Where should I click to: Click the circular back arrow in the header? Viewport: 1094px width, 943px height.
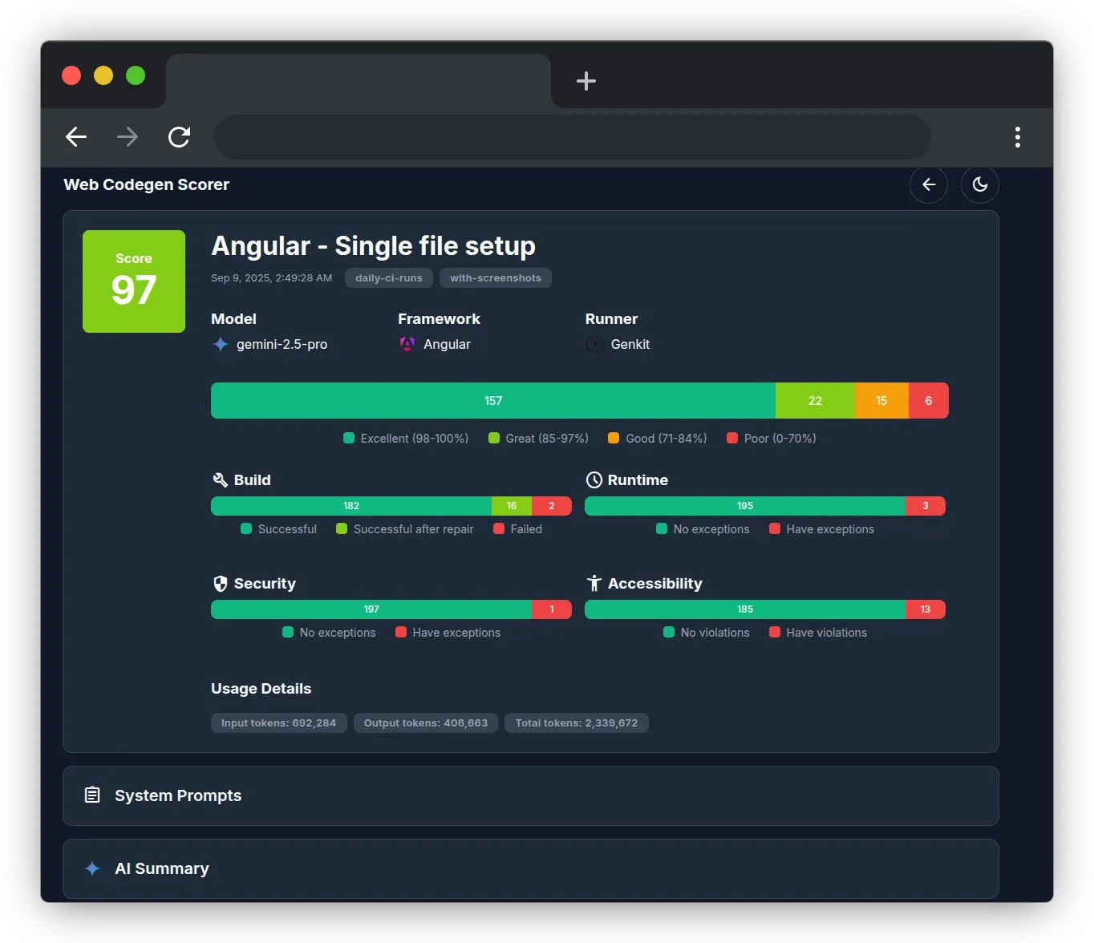click(928, 184)
